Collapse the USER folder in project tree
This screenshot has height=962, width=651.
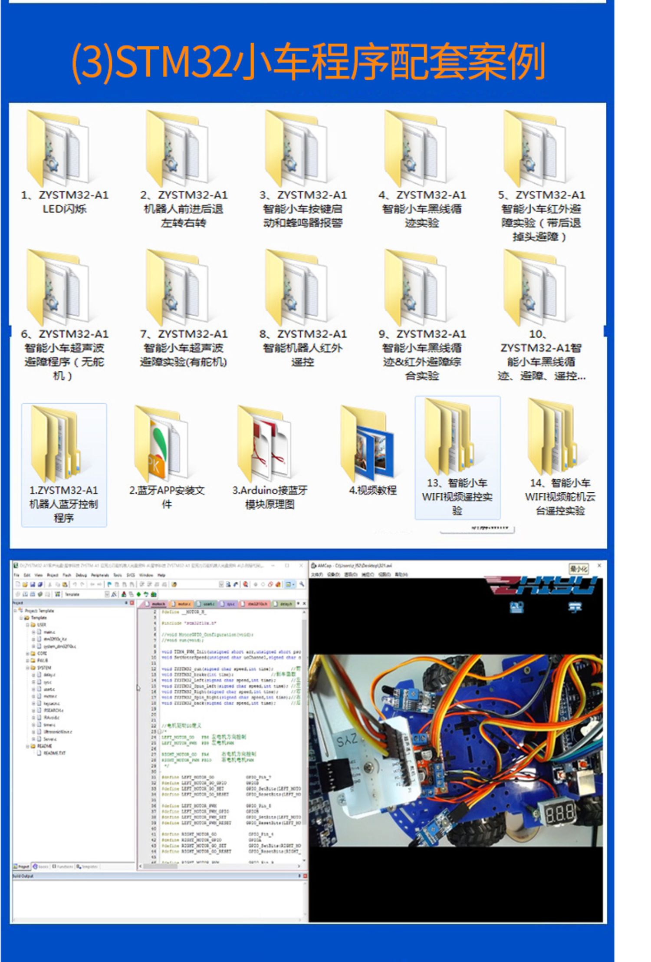[28, 625]
